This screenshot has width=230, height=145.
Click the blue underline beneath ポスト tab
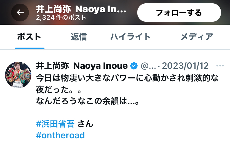pyautogui.click(x=30, y=48)
